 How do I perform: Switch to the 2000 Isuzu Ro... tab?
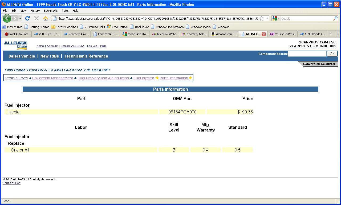pos(47,34)
